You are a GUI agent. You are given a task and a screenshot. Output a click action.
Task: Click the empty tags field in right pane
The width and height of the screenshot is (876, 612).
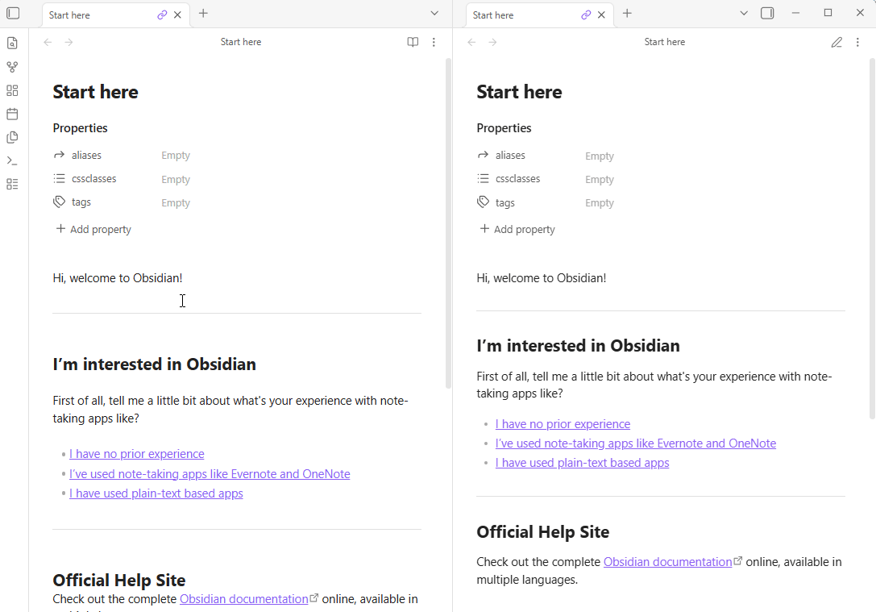pos(600,203)
